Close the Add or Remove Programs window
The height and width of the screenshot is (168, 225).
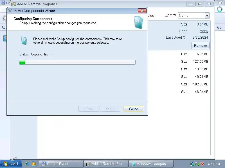tap(209, 4)
